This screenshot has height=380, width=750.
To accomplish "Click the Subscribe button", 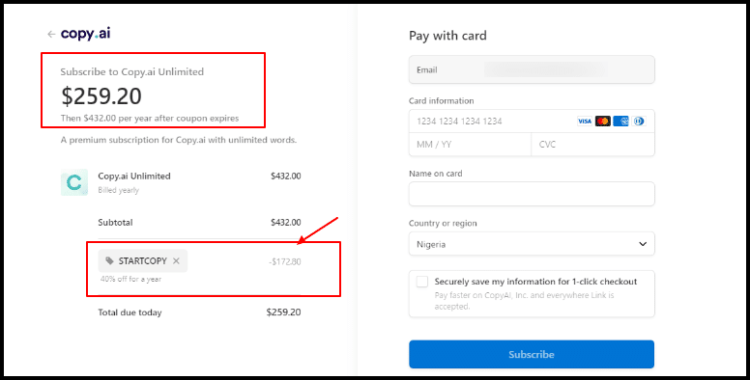I will pyautogui.click(x=532, y=354).
